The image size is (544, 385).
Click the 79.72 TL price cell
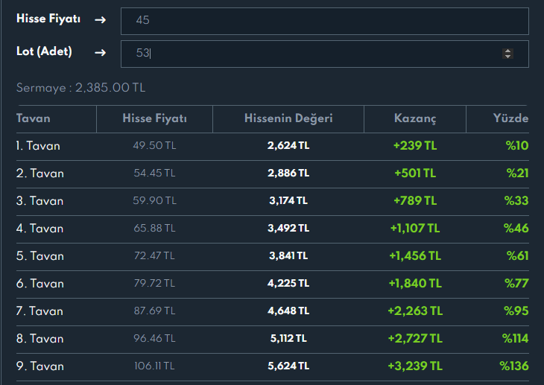pyautogui.click(x=155, y=283)
